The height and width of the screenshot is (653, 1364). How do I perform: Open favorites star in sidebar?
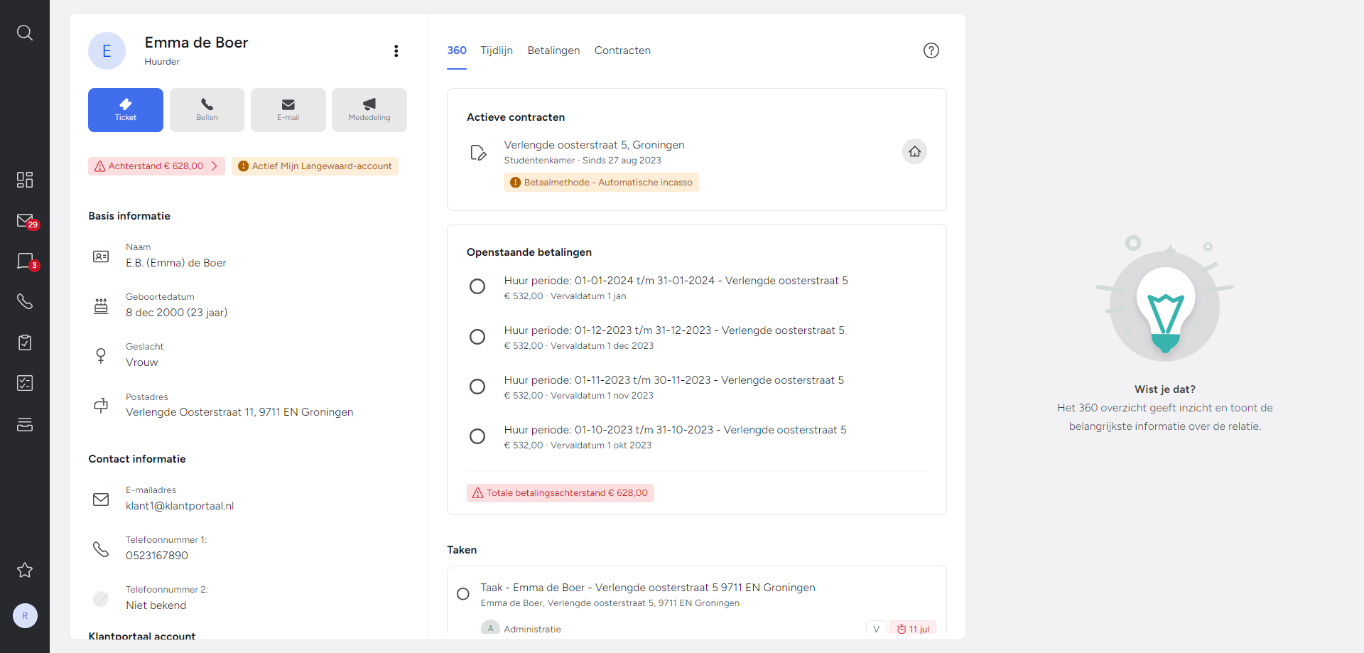25,570
